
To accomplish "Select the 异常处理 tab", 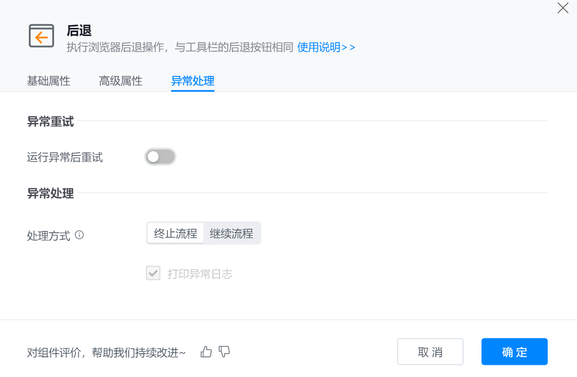I will [193, 81].
